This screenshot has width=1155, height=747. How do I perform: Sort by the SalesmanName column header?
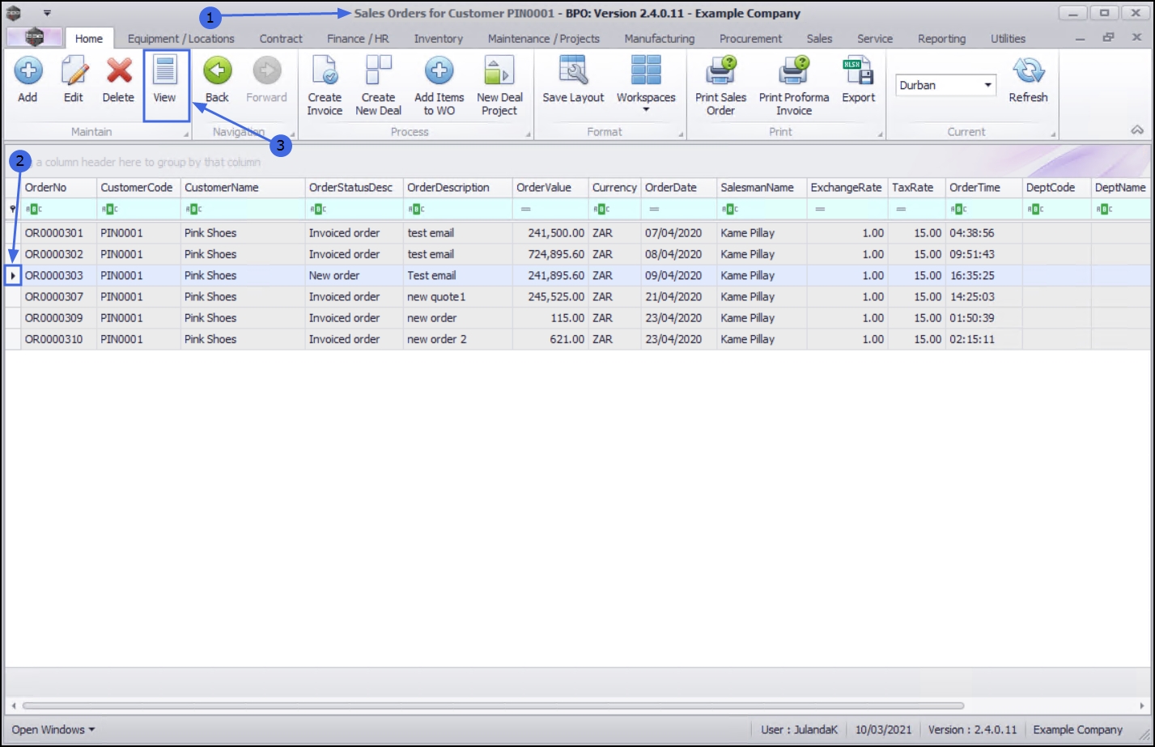click(x=762, y=188)
